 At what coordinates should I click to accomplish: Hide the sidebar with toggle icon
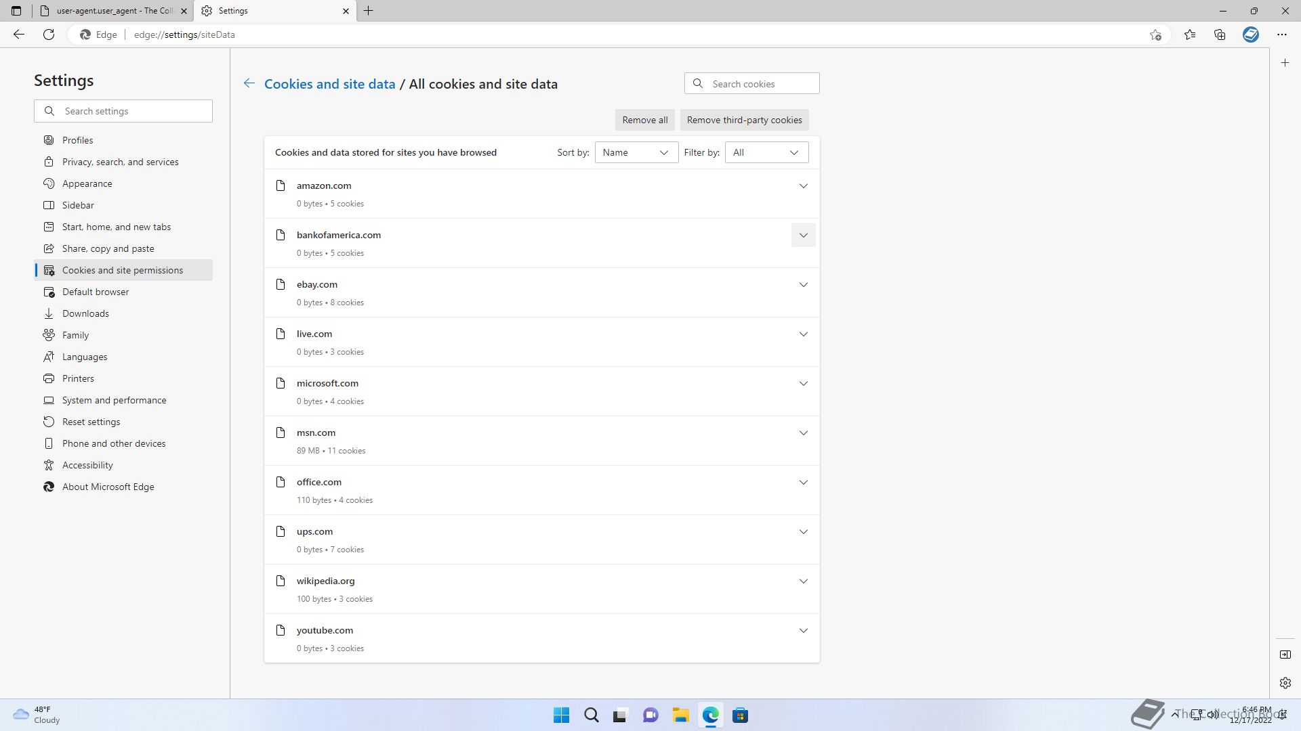tap(1285, 655)
